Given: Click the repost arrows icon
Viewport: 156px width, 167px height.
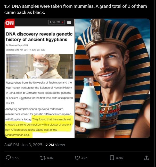Looking at the screenshot, I should tap(43, 158).
